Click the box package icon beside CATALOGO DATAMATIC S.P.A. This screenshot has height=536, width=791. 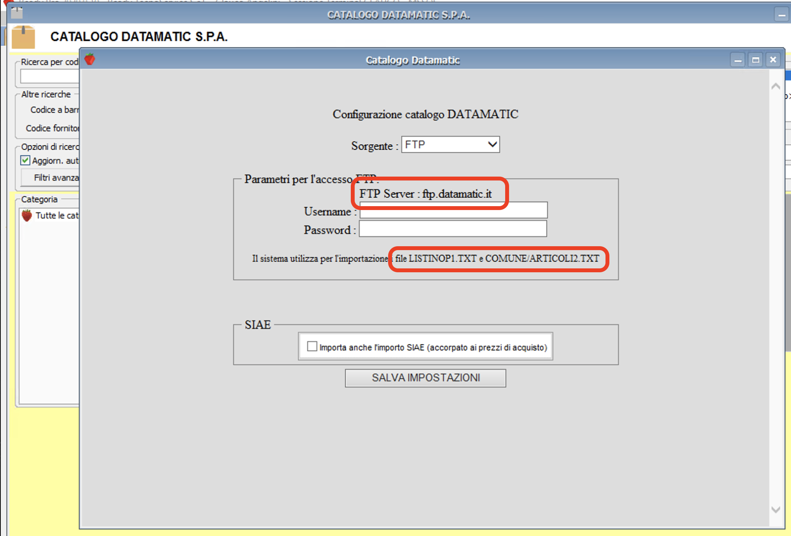23,37
